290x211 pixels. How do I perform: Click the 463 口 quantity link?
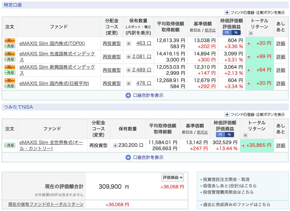pyautogui.click(x=144, y=43)
